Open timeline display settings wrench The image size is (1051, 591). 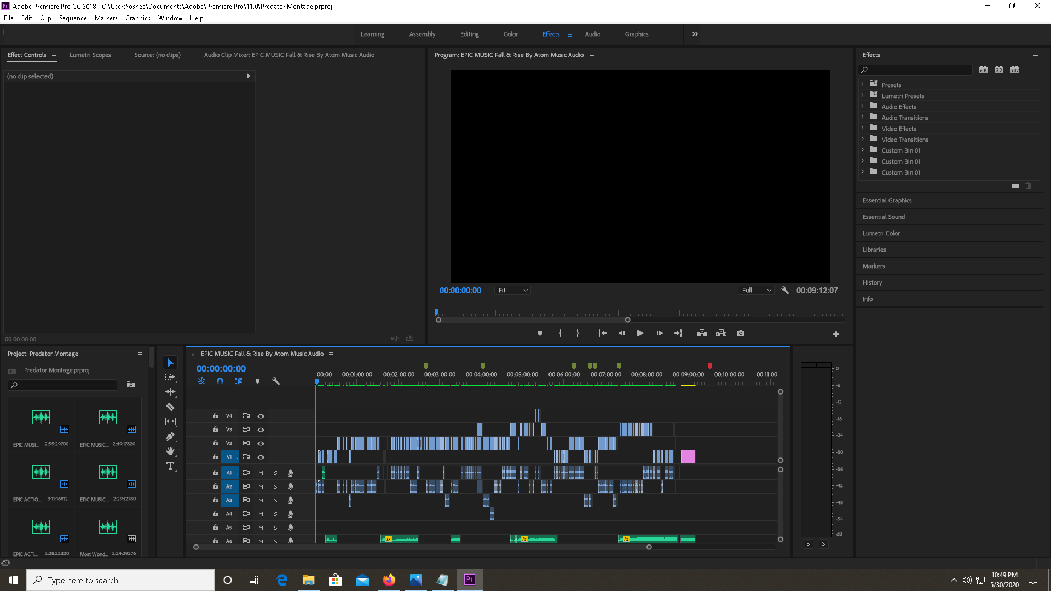pos(276,381)
